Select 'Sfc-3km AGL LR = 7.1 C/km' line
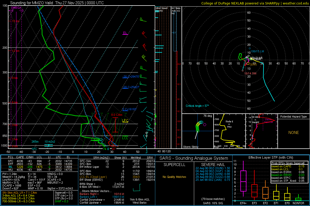The image size is (310, 206). pyautogui.click(x=20, y=193)
